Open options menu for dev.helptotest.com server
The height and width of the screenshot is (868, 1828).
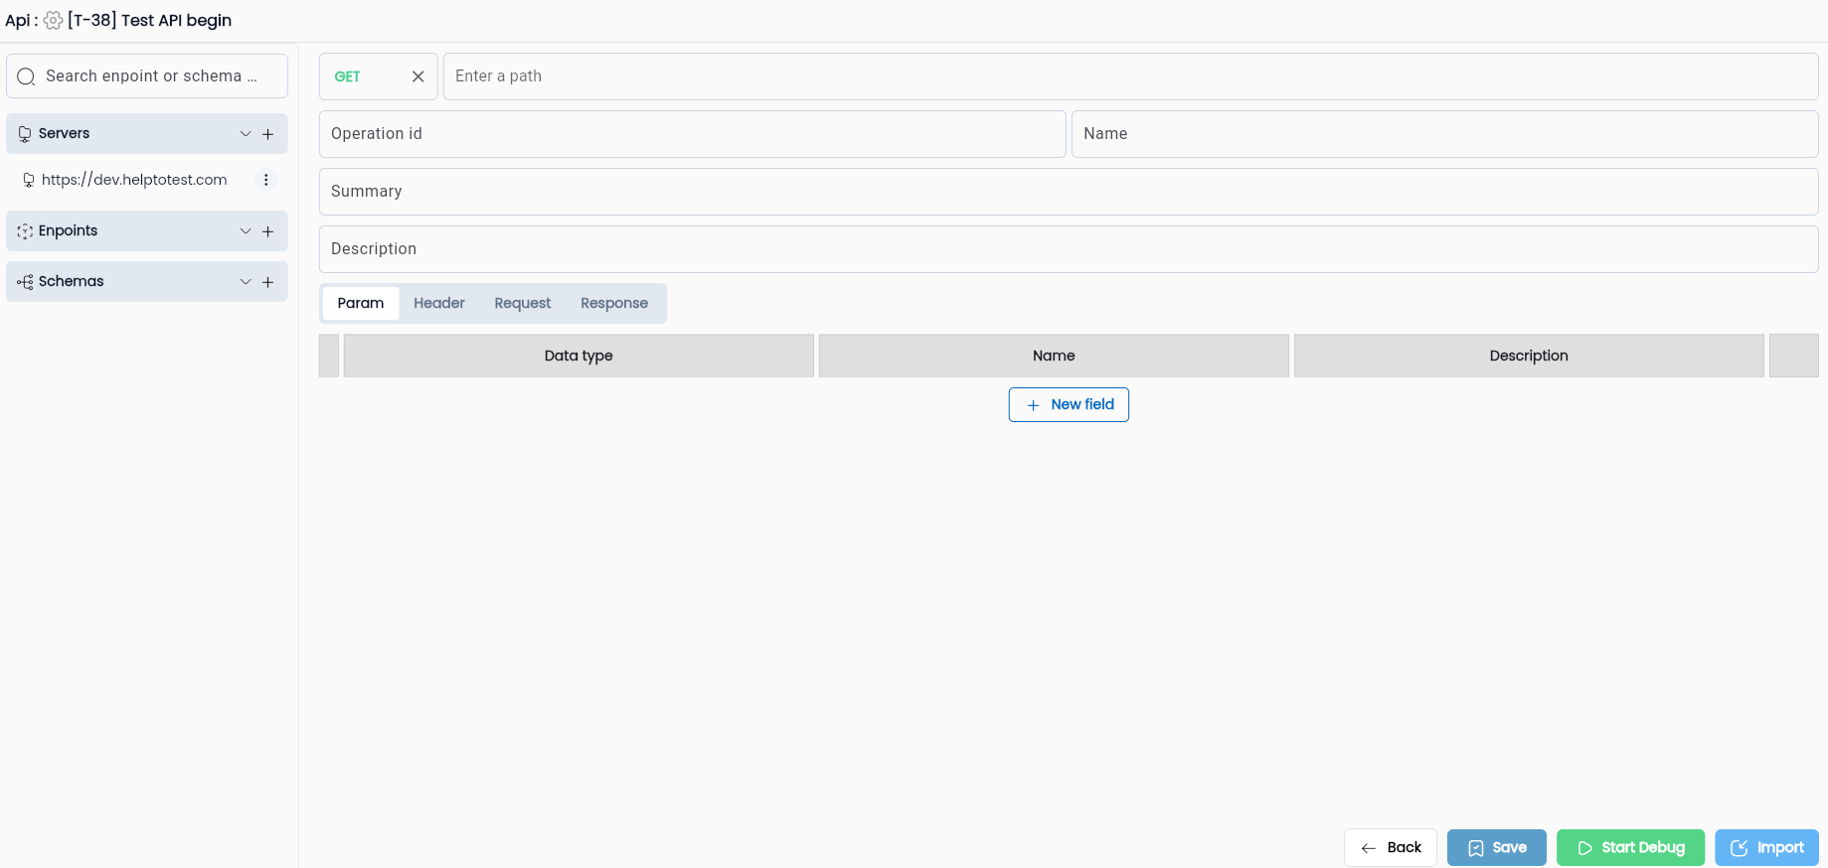point(265,180)
